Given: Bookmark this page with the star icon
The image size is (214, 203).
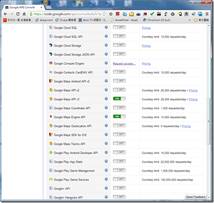Looking at the screenshot, I should (104, 14).
